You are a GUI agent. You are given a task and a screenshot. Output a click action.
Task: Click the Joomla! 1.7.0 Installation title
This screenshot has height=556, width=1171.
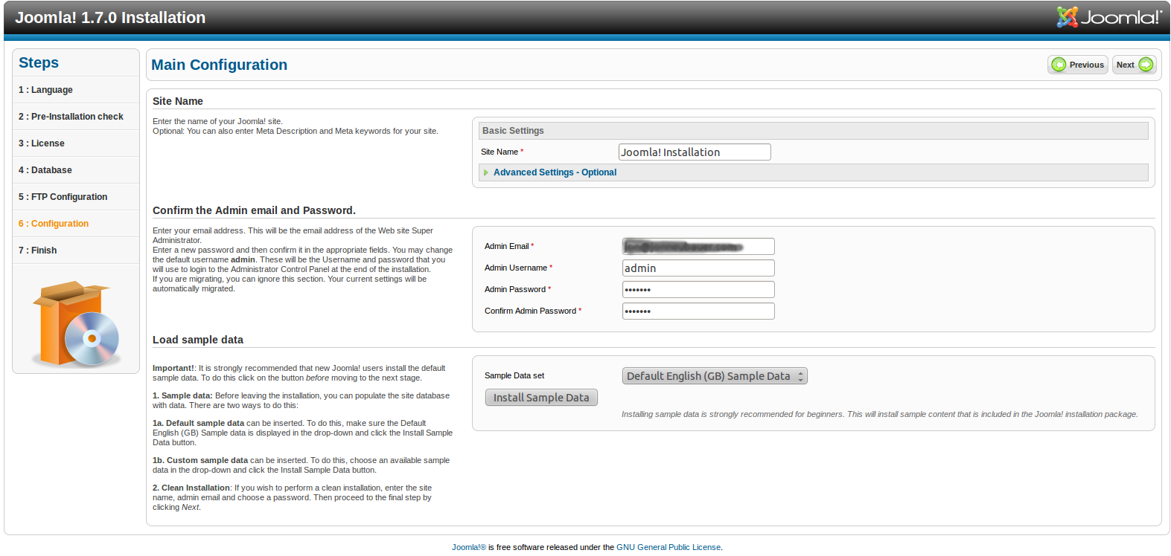pos(110,18)
